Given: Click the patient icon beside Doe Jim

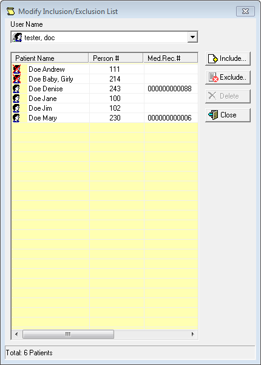Looking at the screenshot, I should point(16,108).
